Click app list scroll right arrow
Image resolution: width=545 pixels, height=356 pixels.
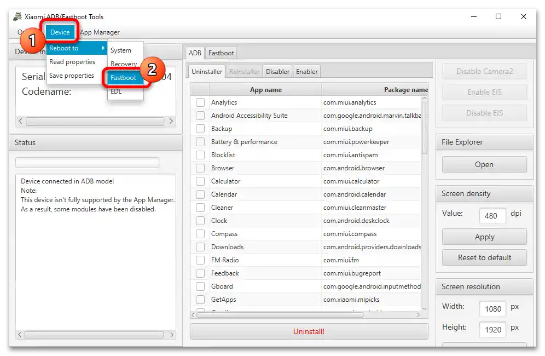(x=418, y=315)
